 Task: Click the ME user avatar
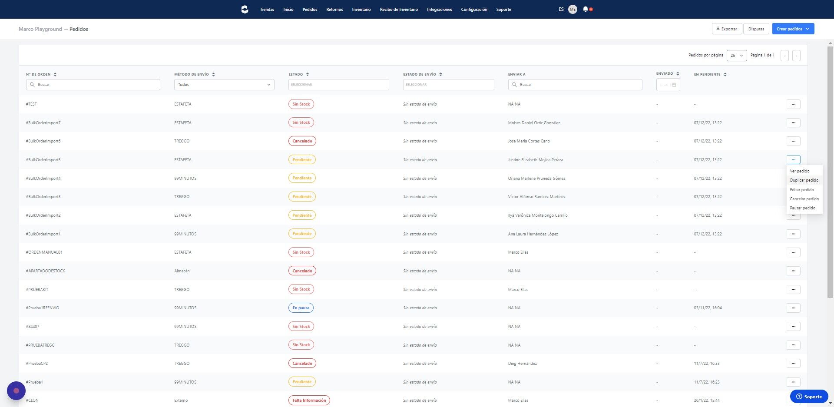[573, 9]
